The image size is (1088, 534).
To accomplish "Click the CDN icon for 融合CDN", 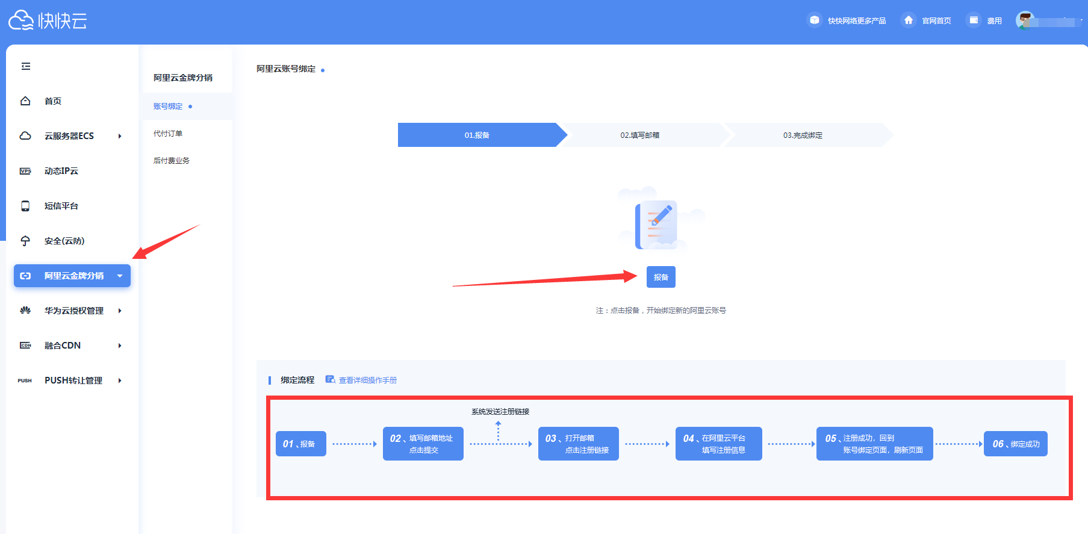I will click(x=25, y=346).
